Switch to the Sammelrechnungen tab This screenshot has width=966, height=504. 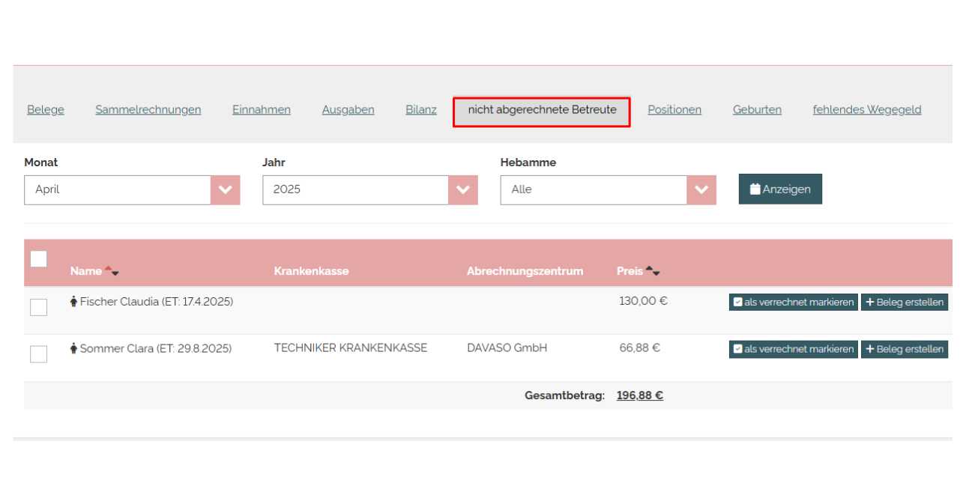(x=148, y=110)
